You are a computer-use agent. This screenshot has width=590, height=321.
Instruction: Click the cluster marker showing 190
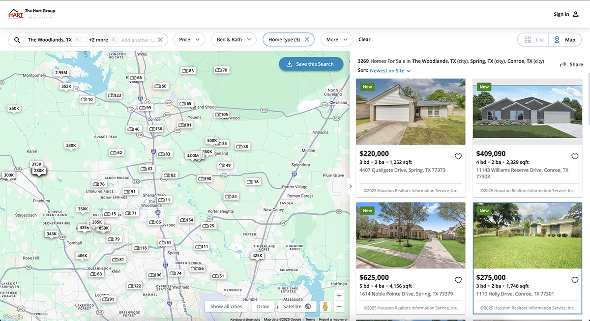(x=205, y=179)
